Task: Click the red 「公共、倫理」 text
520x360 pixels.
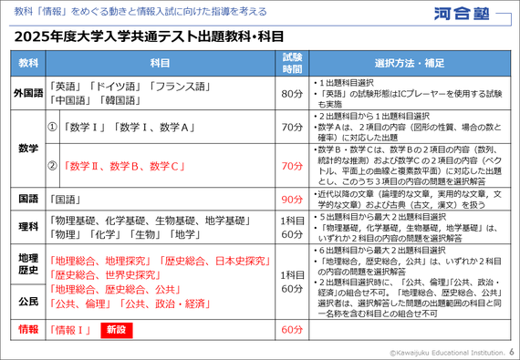Action: 80,303
